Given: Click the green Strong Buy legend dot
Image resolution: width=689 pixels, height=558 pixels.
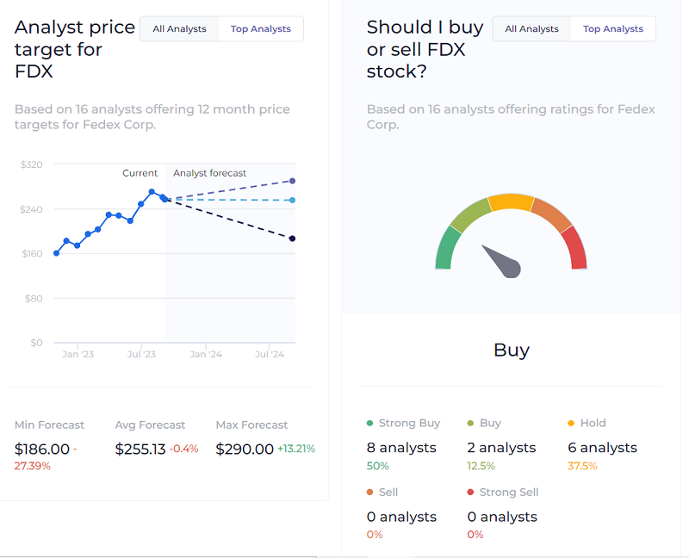Looking at the screenshot, I should click(x=369, y=424).
